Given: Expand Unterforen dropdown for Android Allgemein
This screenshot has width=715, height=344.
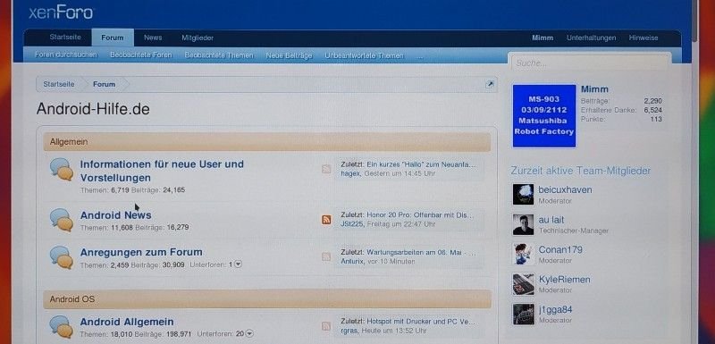Looking at the screenshot, I should [249, 334].
